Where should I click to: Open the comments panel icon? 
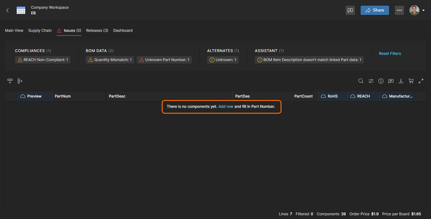pyautogui.click(x=391, y=81)
